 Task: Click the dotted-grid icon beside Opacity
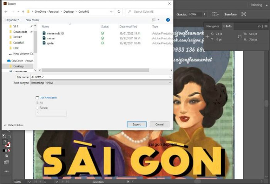214,14
